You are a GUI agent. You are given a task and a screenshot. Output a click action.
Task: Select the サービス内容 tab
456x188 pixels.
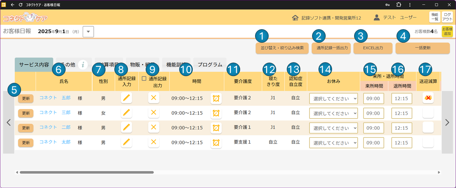tap(34, 65)
